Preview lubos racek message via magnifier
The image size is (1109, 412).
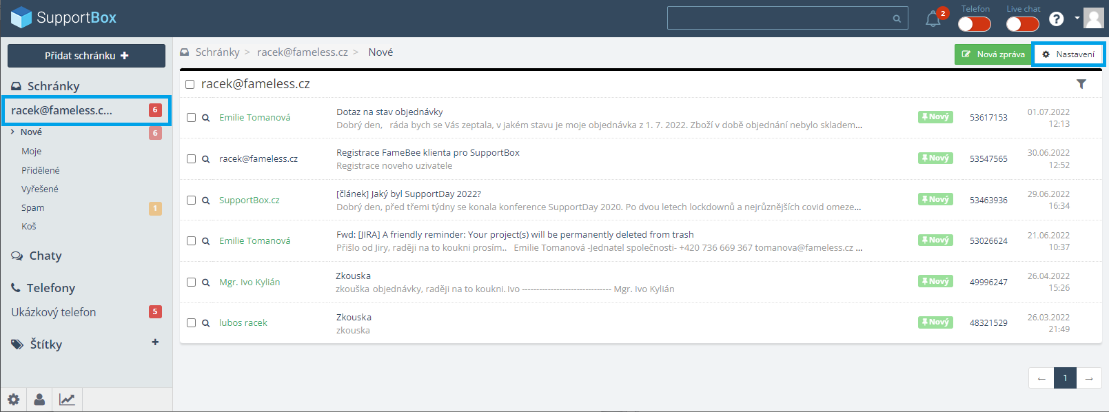click(205, 323)
